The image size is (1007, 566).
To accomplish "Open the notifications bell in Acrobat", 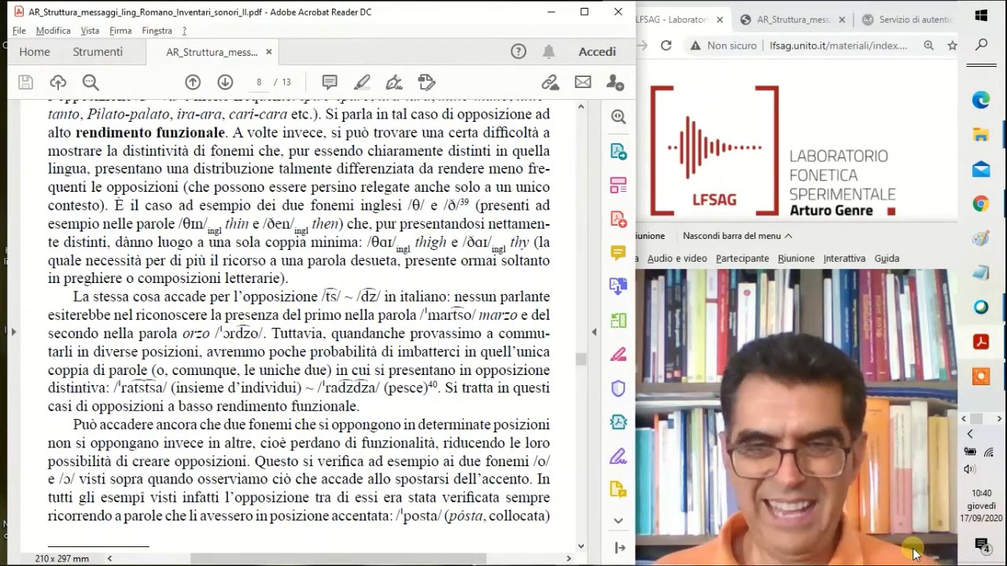I will coord(548,52).
